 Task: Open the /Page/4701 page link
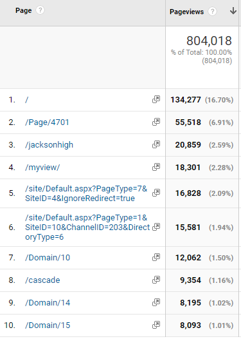[47, 122]
